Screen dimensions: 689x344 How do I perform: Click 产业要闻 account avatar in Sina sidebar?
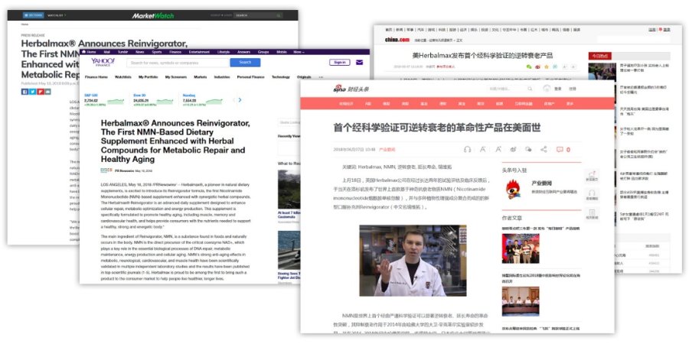pos(513,189)
